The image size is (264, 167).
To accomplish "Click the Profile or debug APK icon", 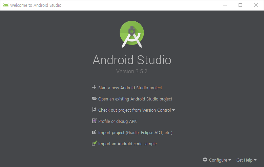I will tap(94, 121).
